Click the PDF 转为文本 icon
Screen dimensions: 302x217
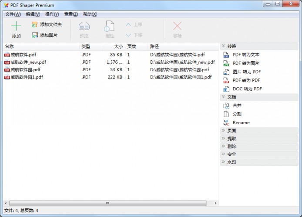226,55
